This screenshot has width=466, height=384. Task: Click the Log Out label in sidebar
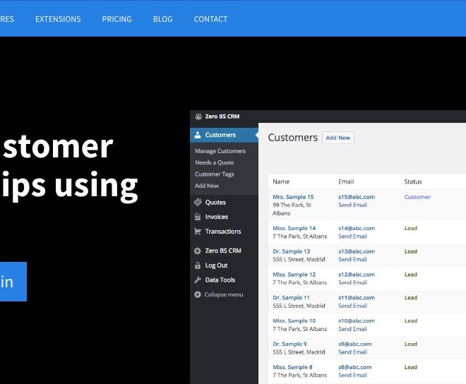tap(216, 265)
